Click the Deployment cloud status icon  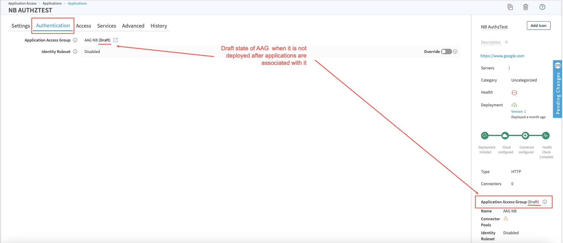(x=514, y=105)
